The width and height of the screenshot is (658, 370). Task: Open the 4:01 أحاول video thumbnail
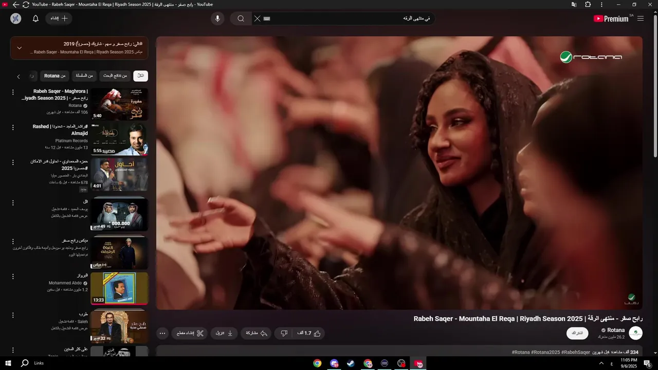click(x=119, y=174)
